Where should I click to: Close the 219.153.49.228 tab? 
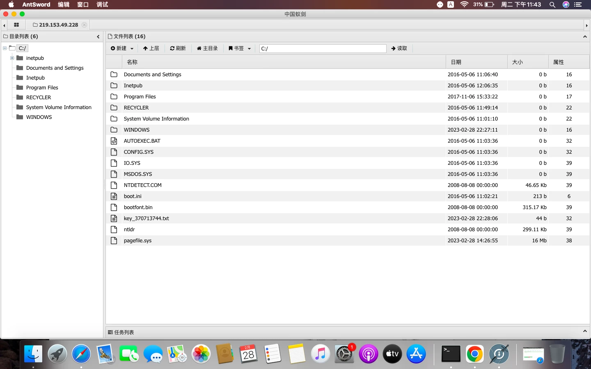(84, 25)
